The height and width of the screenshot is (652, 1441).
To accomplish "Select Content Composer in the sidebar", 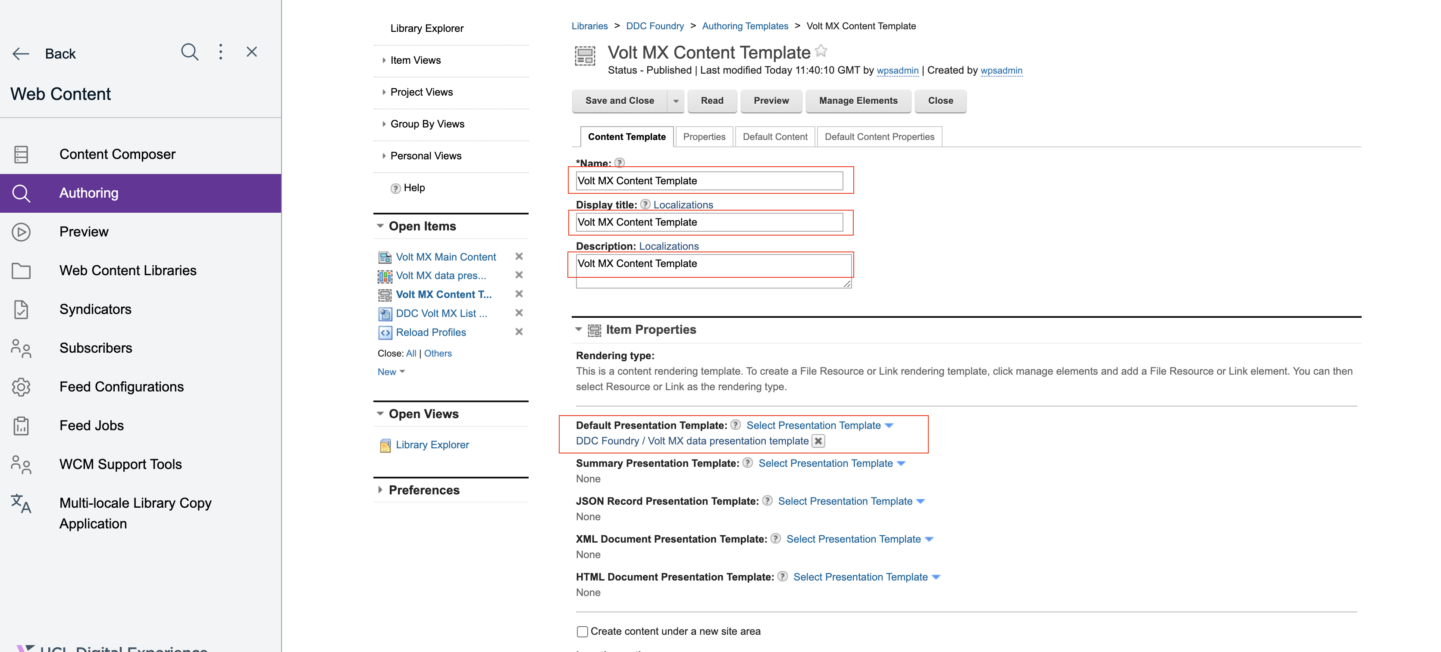I will click(117, 154).
